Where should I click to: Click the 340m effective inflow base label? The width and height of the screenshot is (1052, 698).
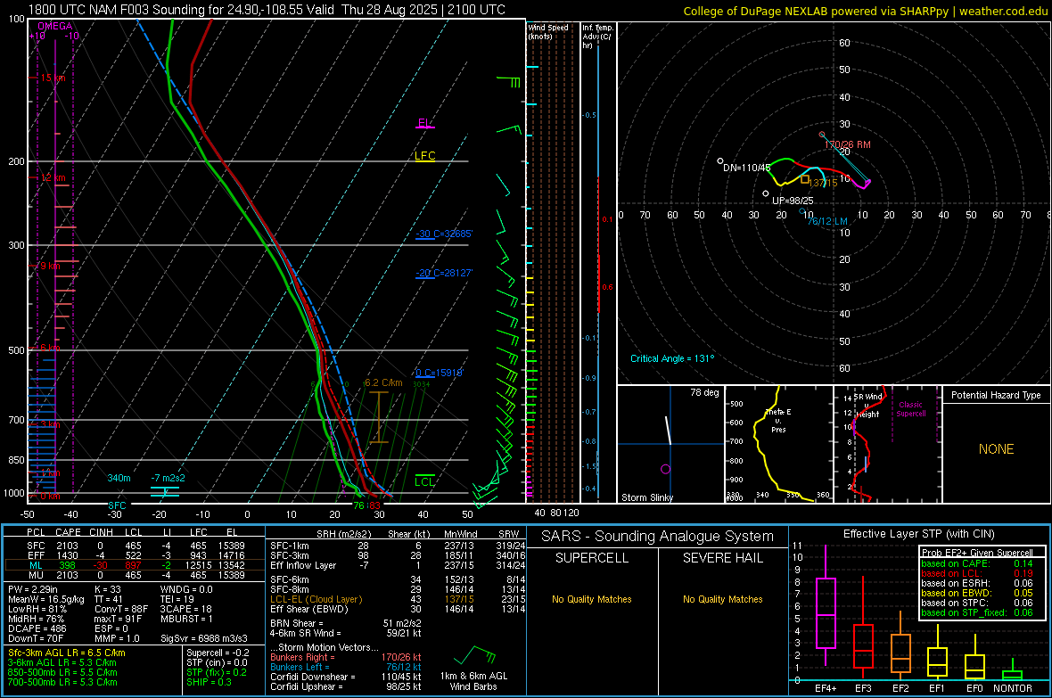119,478
